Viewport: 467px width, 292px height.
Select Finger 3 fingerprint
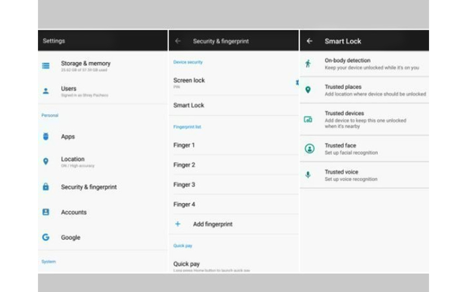pyautogui.click(x=233, y=185)
